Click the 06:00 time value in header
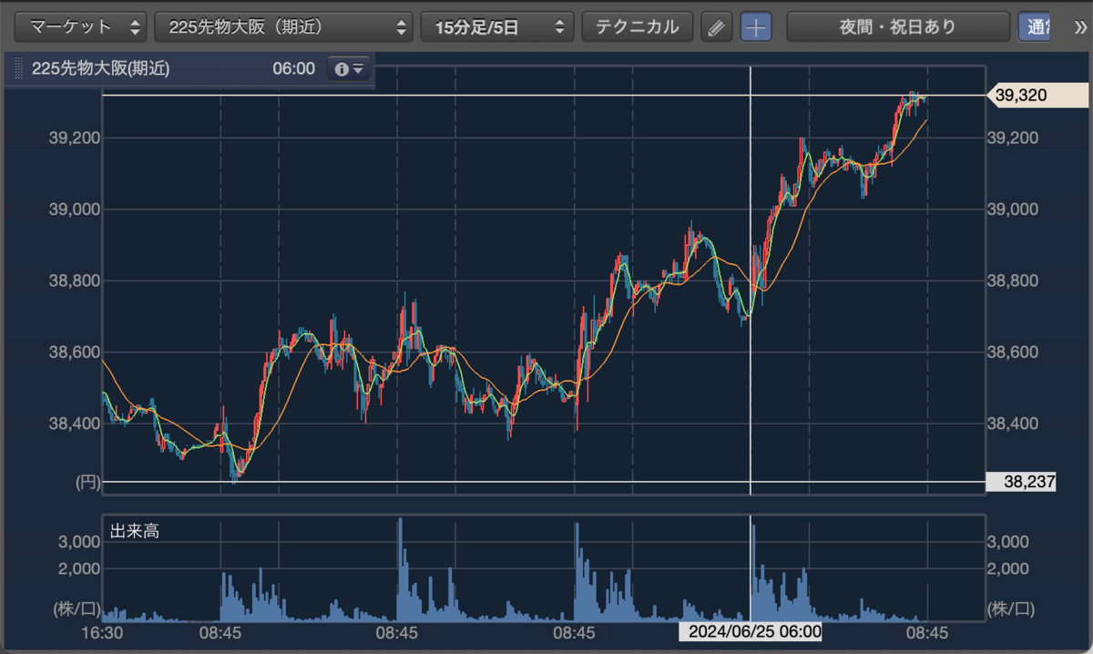Viewport: 1093px width, 654px height. (x=293, y=68)
